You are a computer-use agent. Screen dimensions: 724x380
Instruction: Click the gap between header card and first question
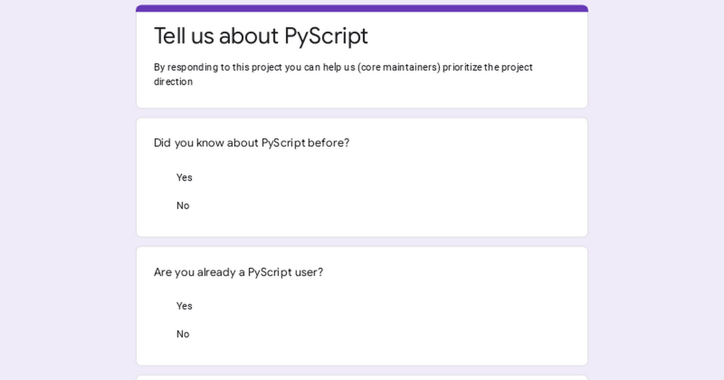click(362, 113)
